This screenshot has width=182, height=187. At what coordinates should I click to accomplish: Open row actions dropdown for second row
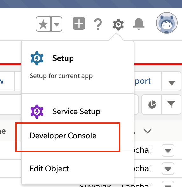168,169
